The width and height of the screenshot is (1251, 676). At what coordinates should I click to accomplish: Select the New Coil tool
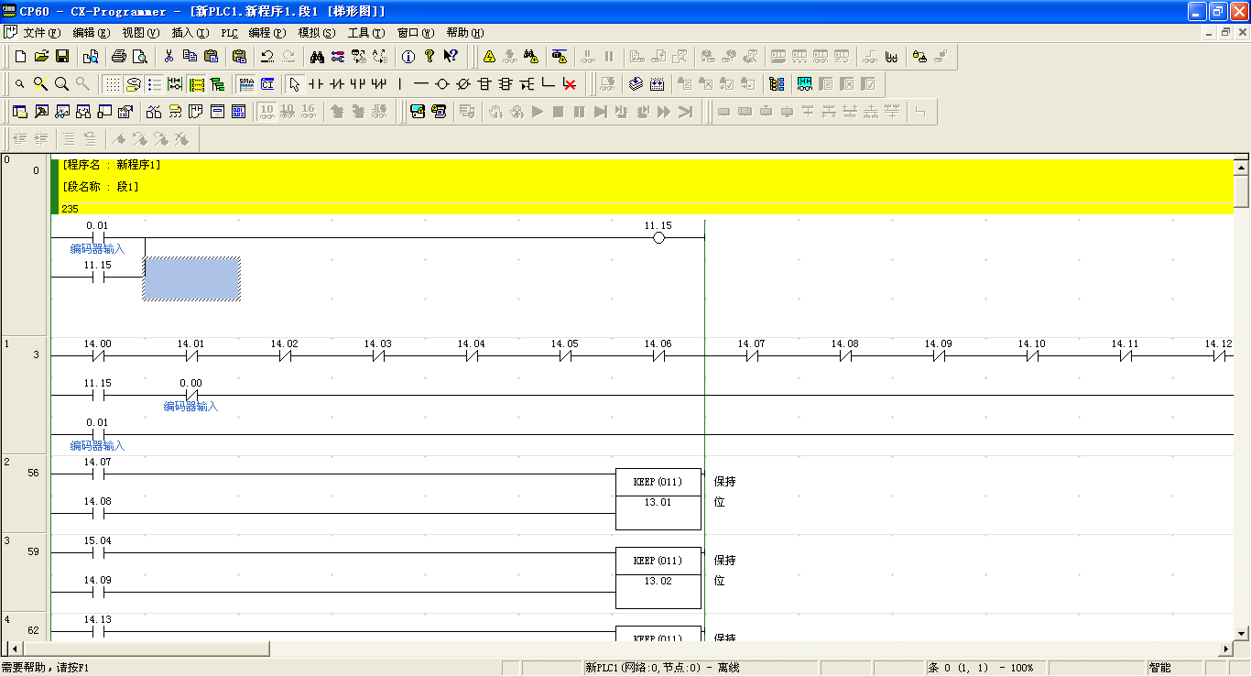[x=442, y=84]
